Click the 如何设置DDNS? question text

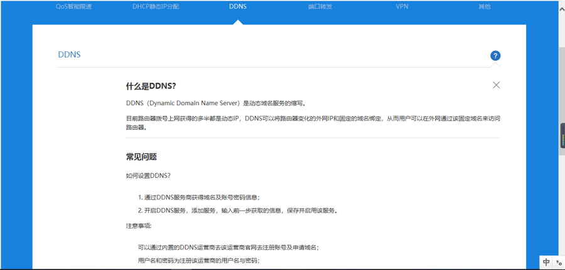pyautogui.click(x=148, y=176)
